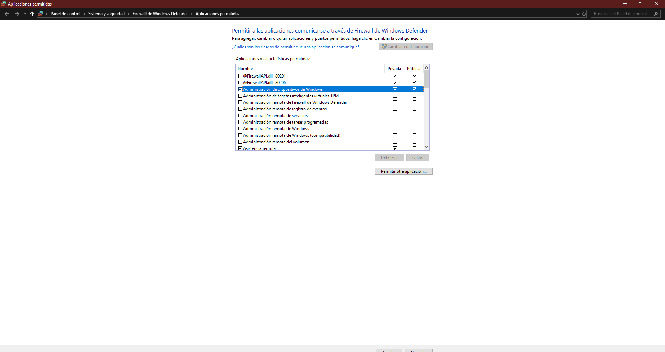The width and height of the screenshot is (665, 352).
Task: Click the 'Detalles...' button
Action: pyautogui.click(x=389, y=157)
